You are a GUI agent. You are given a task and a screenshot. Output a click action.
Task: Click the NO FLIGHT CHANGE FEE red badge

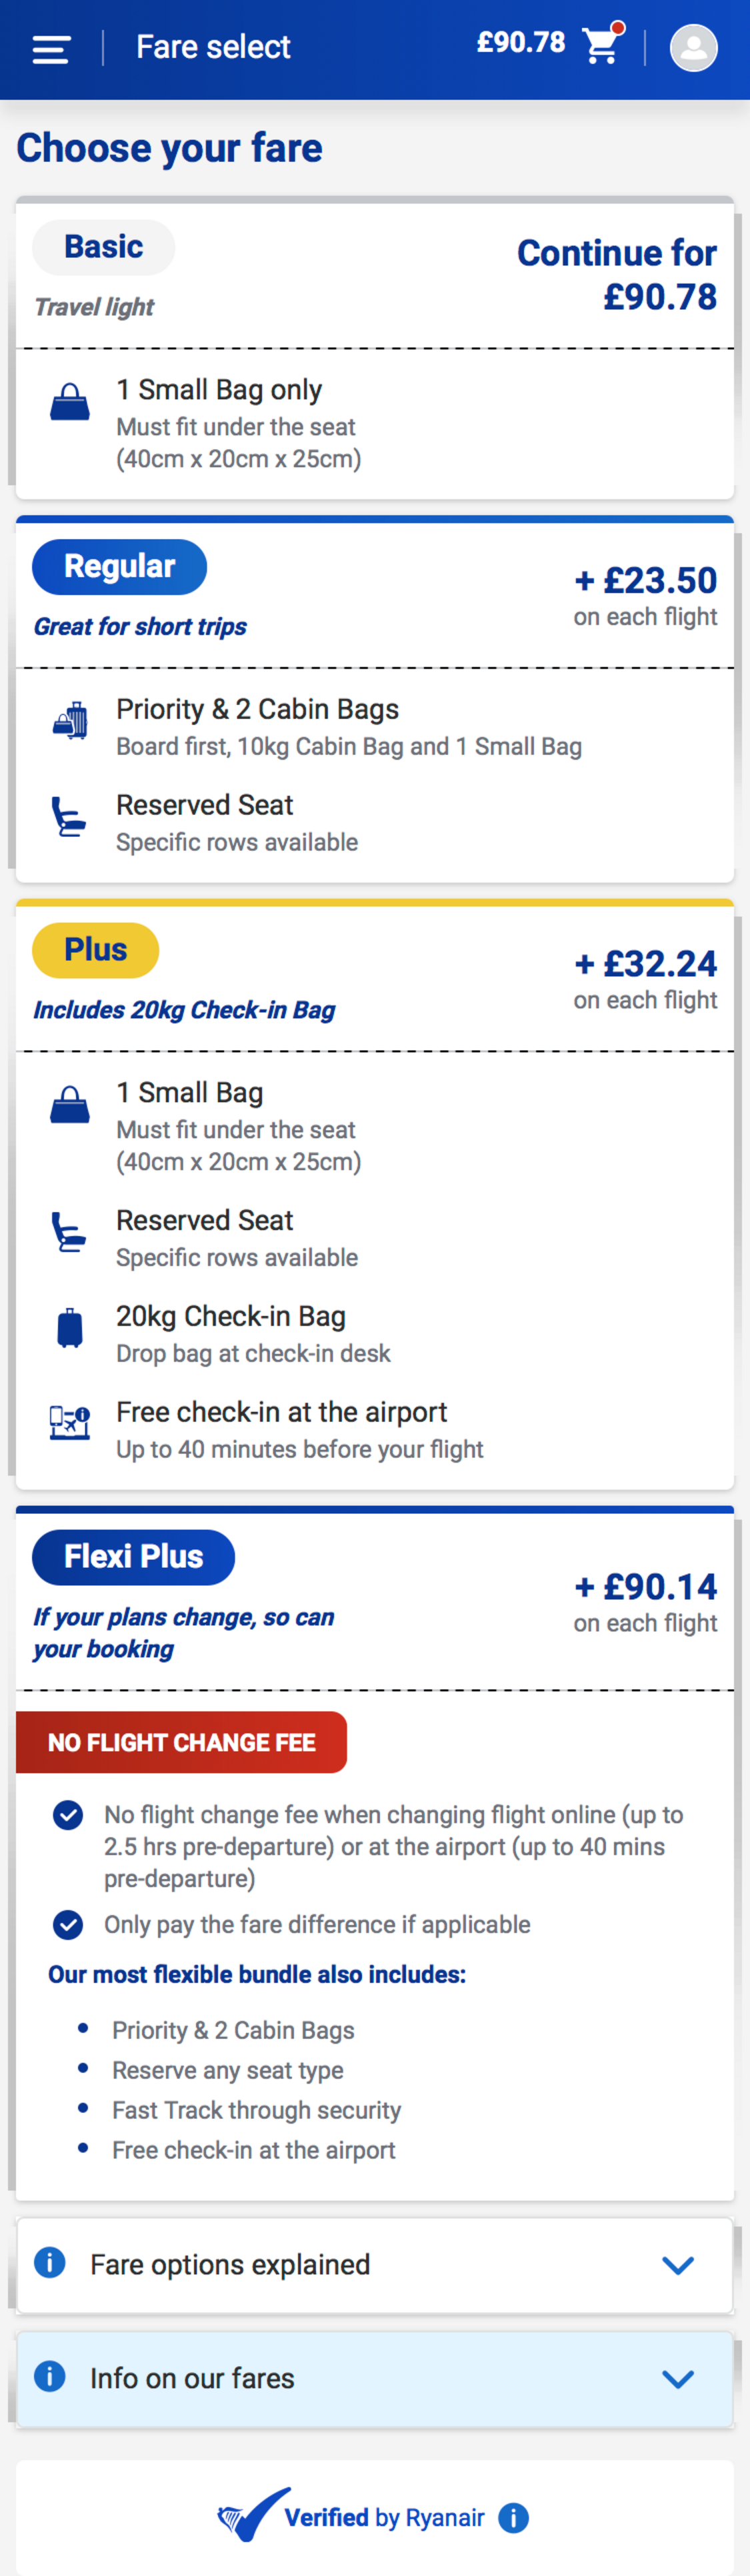coord(182,1742)
